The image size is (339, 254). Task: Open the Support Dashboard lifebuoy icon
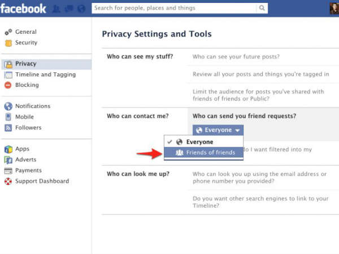click(x=8, y=181)
